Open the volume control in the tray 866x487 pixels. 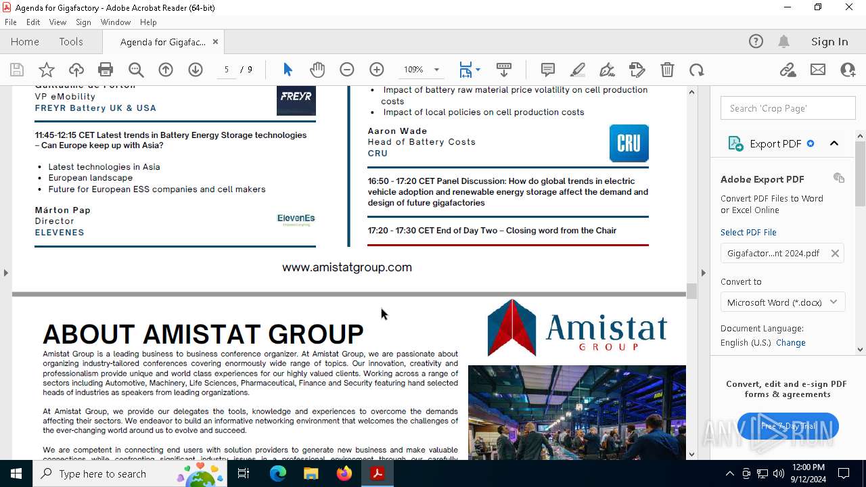(x=778, y=473)
